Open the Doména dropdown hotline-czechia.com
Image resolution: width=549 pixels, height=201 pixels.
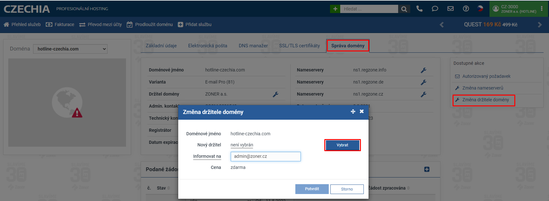[x=70, y=49]
